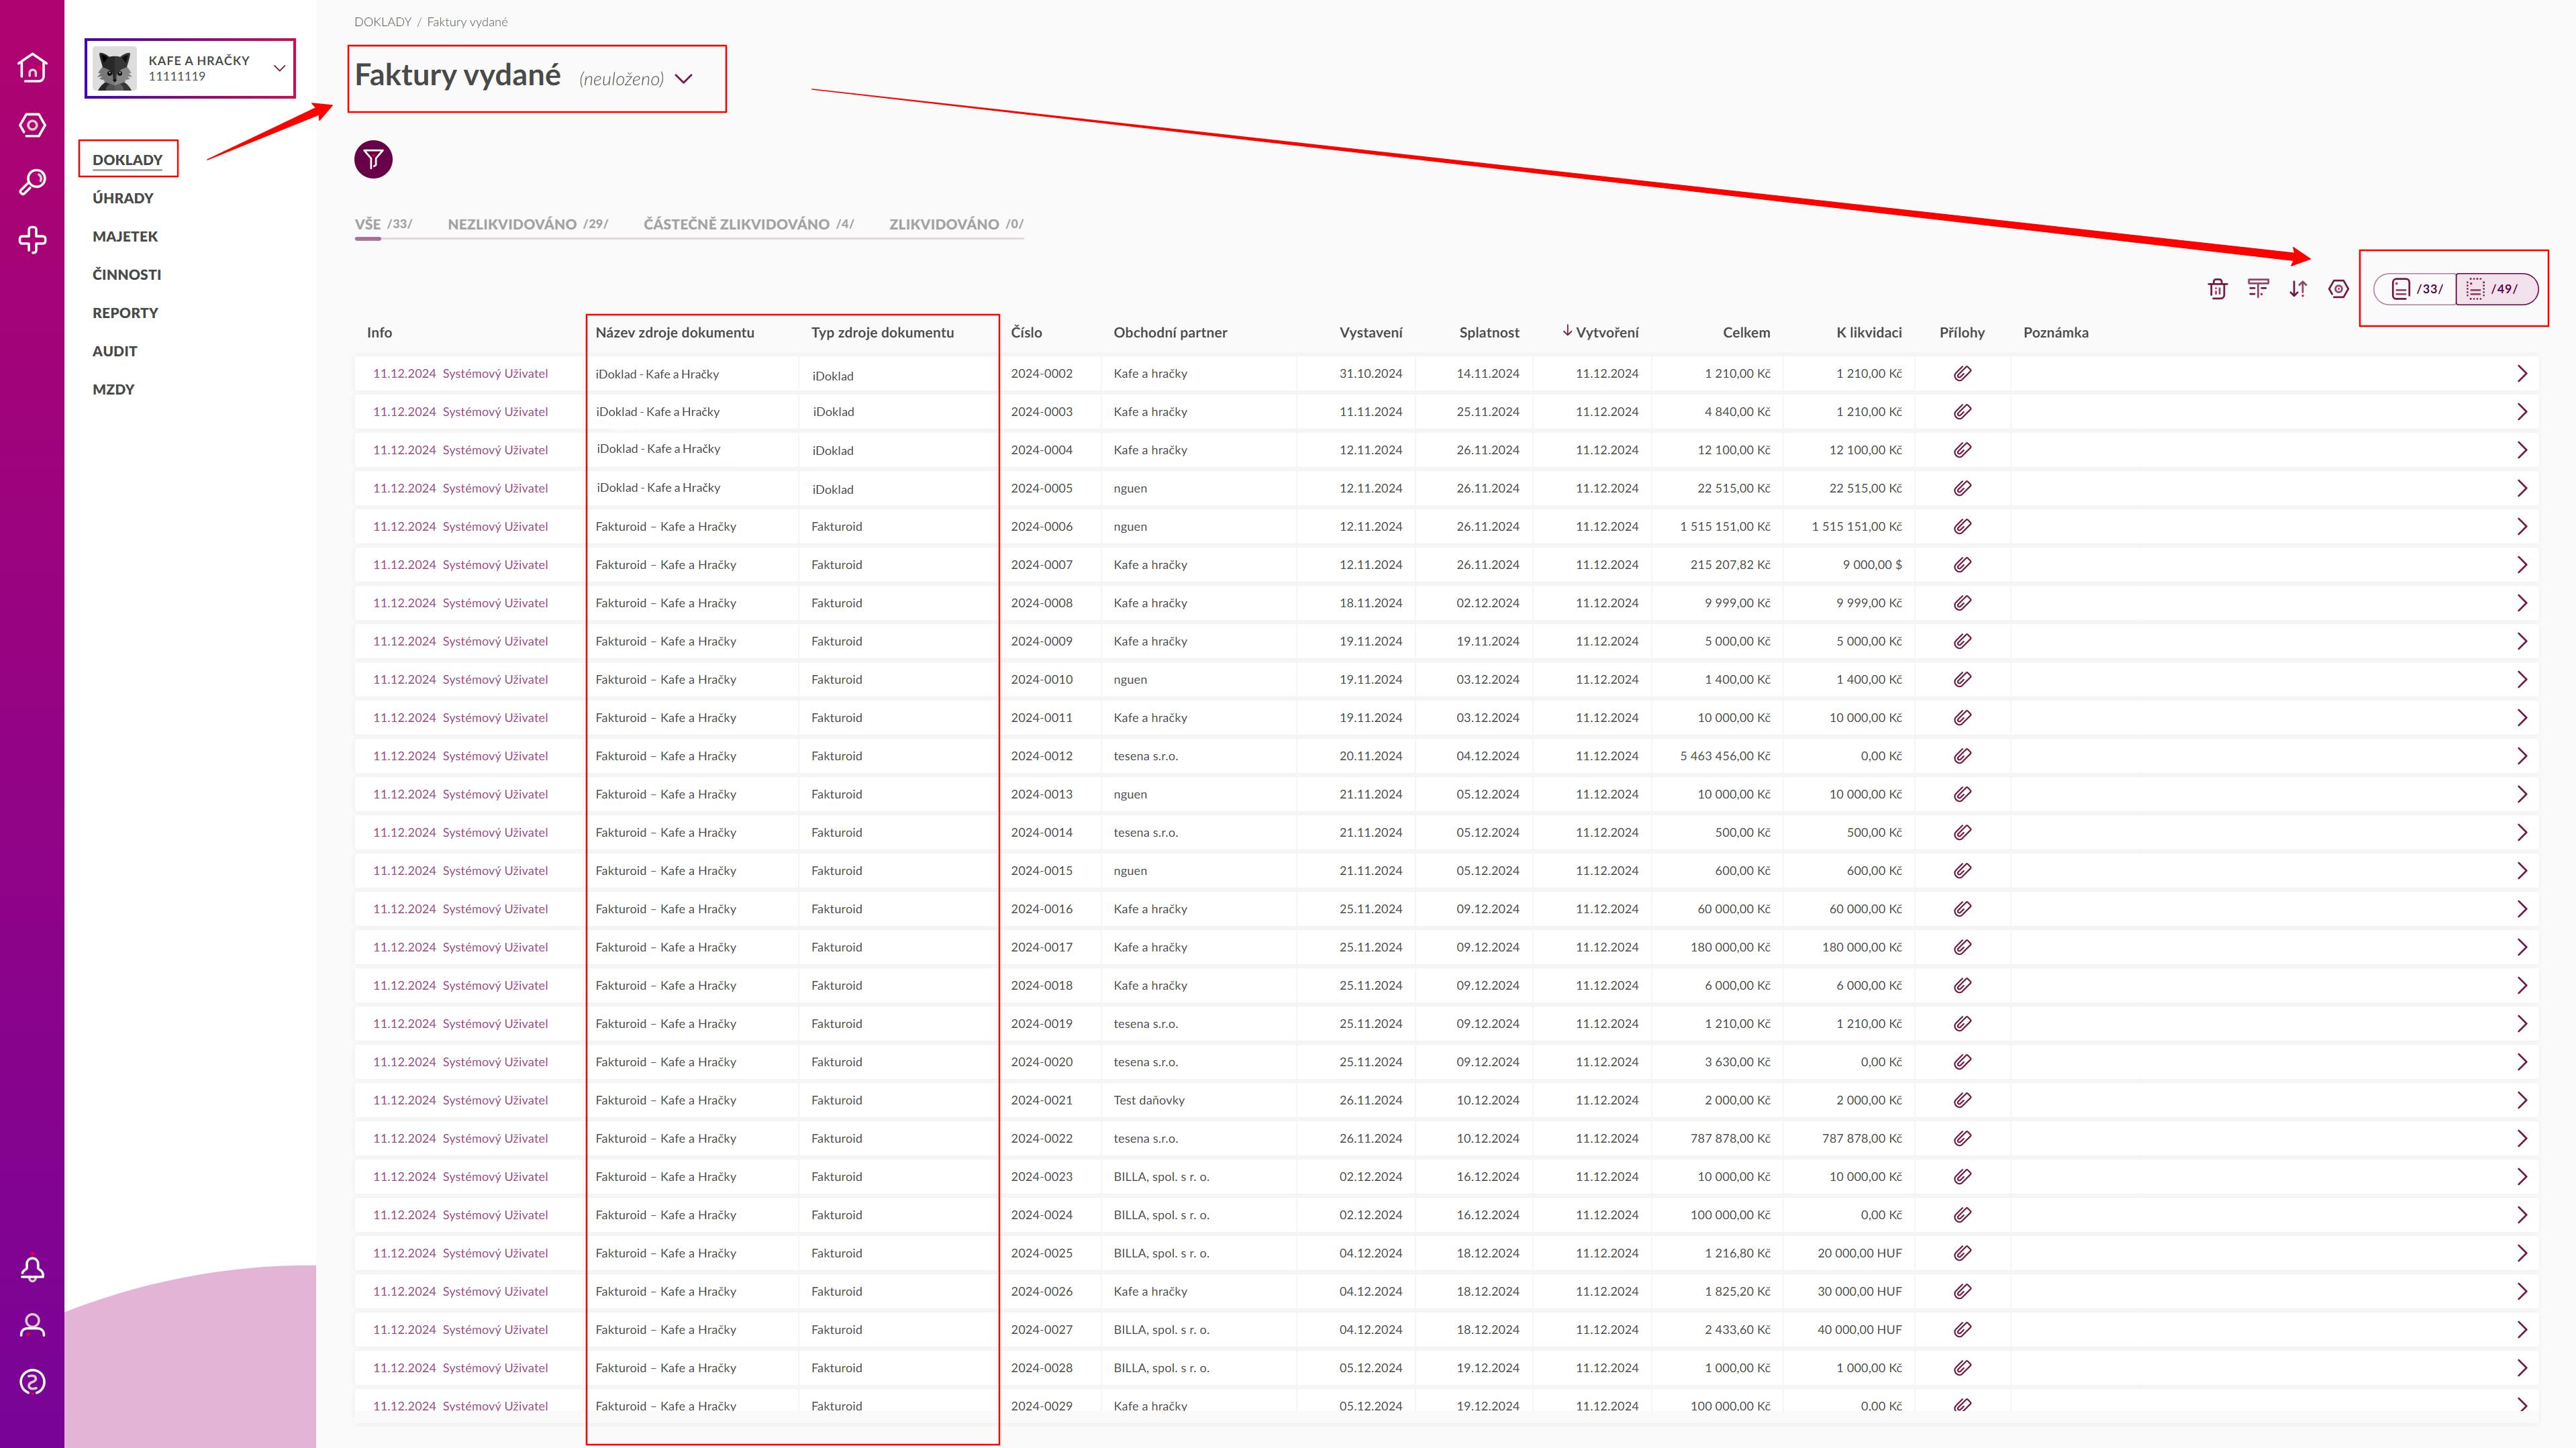2576x1448 pixels.
Task: Click amount 20 000,00 HUF
Action: [1860, 1253]
